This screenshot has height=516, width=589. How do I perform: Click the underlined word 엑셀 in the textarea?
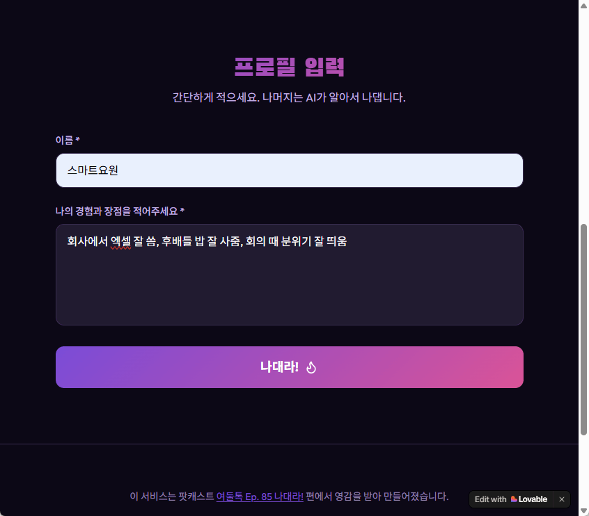pyautogui.click(x=120, y=242)
